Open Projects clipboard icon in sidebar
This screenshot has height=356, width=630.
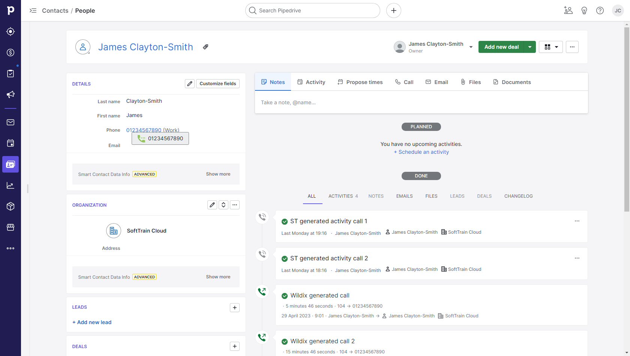tap(10, 74)
